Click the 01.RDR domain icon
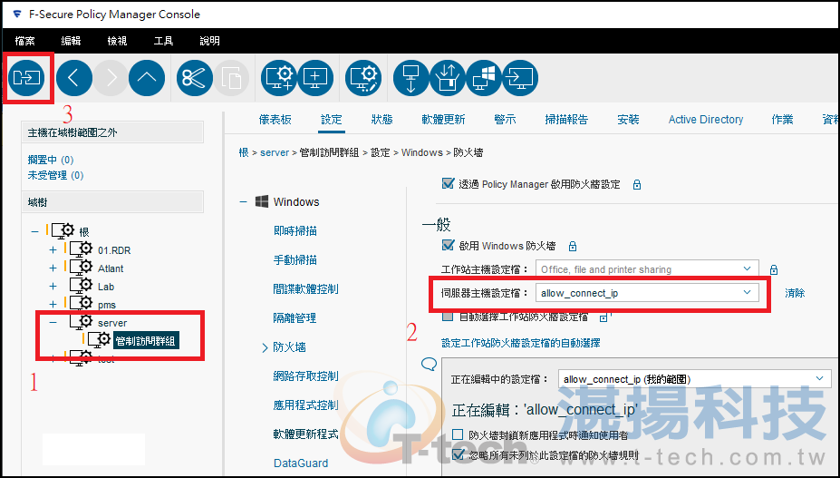The image size is (840, 478). pyautogui.click(x=82, y=249)
